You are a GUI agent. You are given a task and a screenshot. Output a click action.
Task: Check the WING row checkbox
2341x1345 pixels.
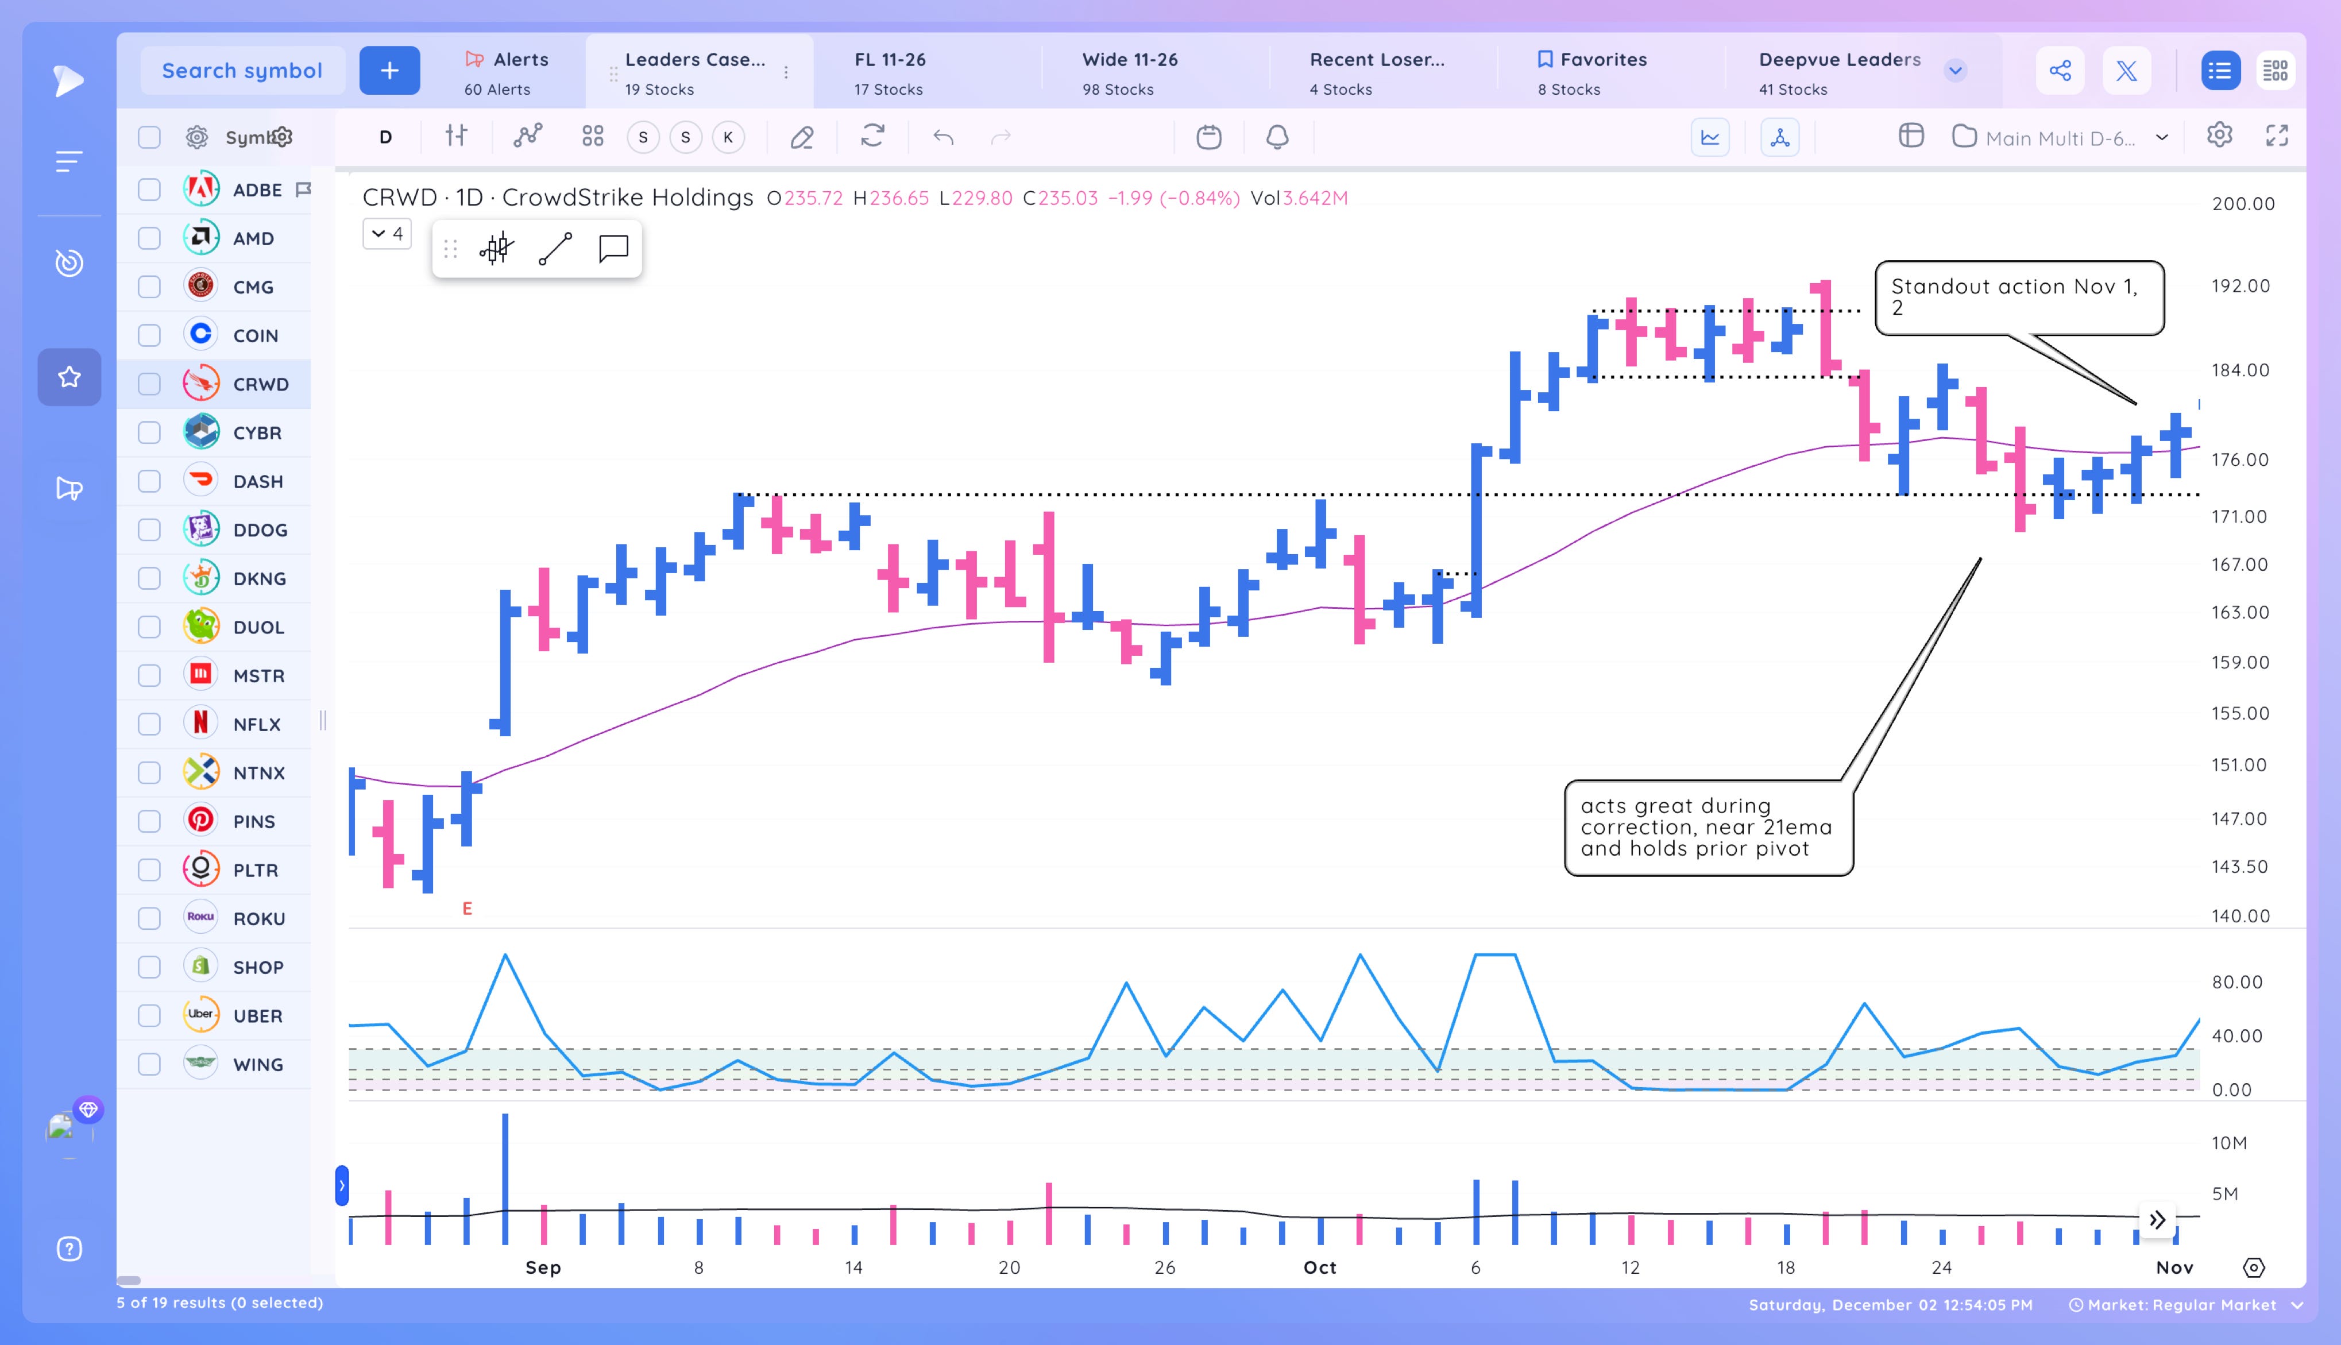point(149,1064)
